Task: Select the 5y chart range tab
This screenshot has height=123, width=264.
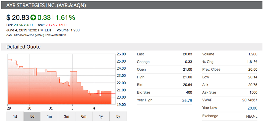Action: tap(118, 116)
